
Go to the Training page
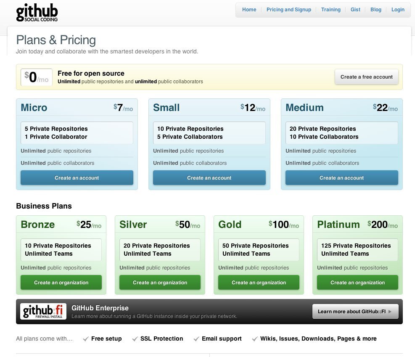tap(330, 10)
